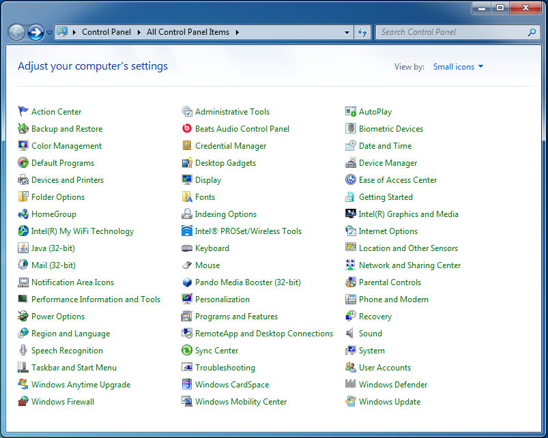Expand the arrow after Control Panel breadcrumb

(139, 32)
